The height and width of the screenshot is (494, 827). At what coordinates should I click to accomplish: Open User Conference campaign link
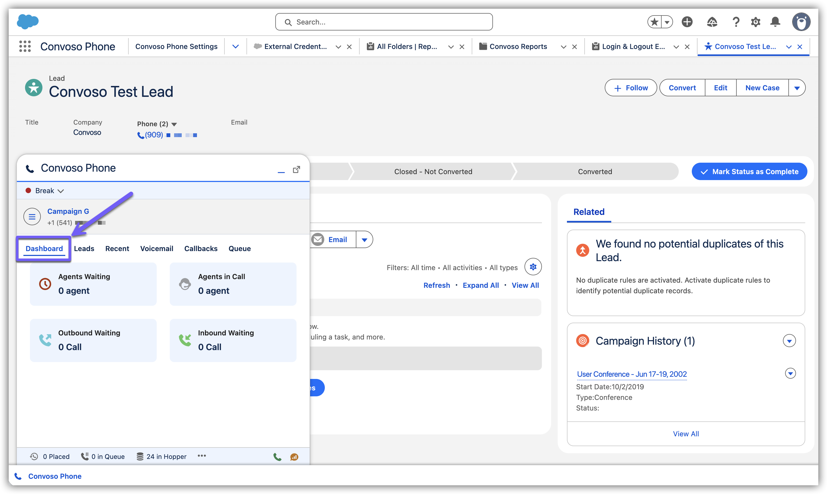pyautogui.click(x=631, y=374)
